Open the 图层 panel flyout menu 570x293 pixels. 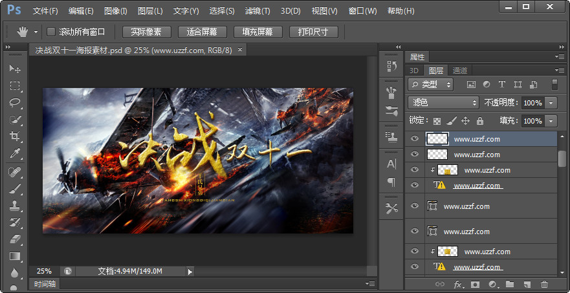pyautogui.click(x=560, y=70)
